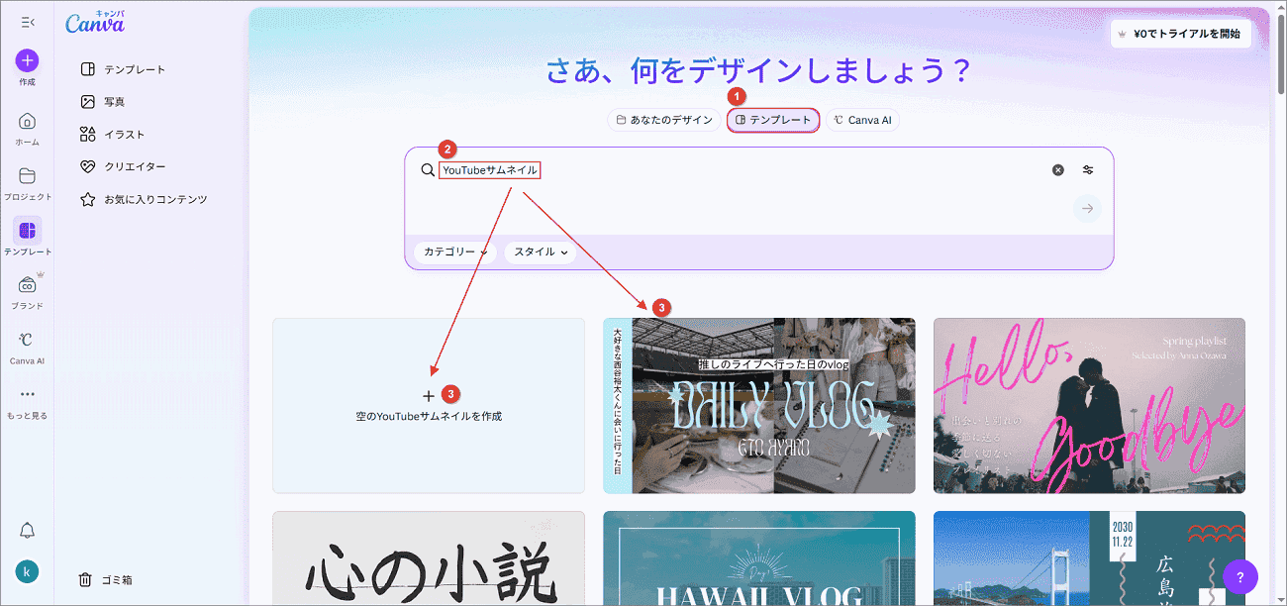1287x606 pixels.
Task: Switch to the あなたのデザイン tab
Action: coord(663,120)
